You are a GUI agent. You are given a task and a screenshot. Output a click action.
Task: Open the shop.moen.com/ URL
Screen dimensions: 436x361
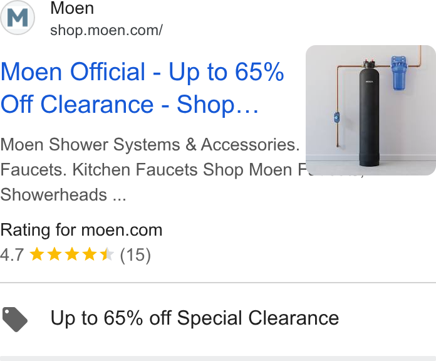pos(106,30)
